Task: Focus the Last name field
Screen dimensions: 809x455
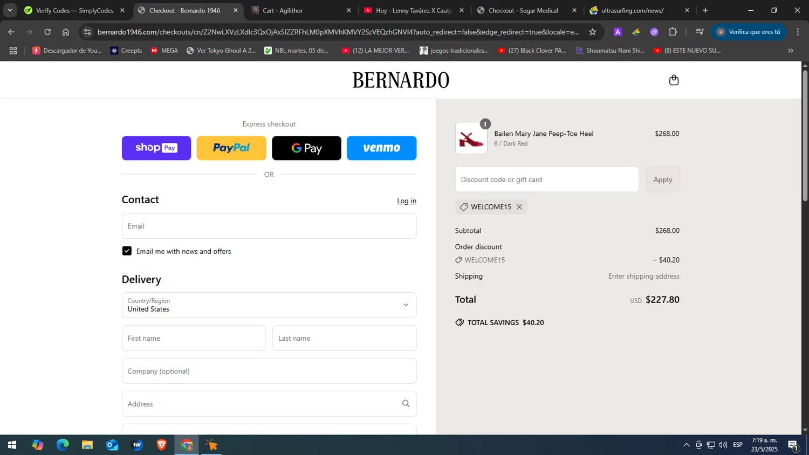Action: point(345,338)
